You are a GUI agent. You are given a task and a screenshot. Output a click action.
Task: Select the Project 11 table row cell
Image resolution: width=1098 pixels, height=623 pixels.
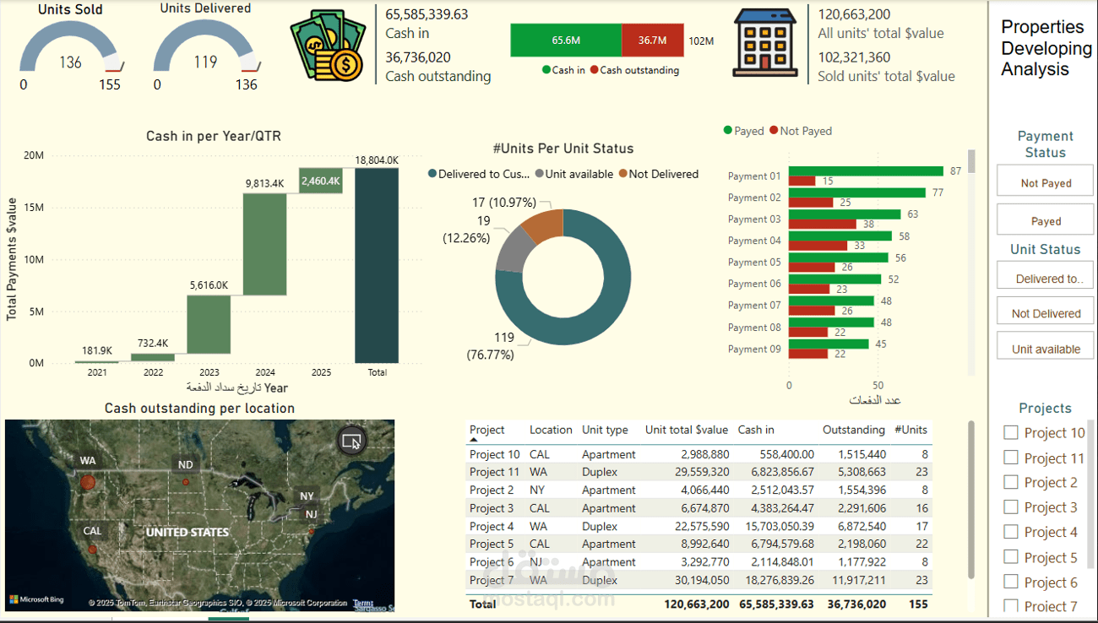point(494,472)
